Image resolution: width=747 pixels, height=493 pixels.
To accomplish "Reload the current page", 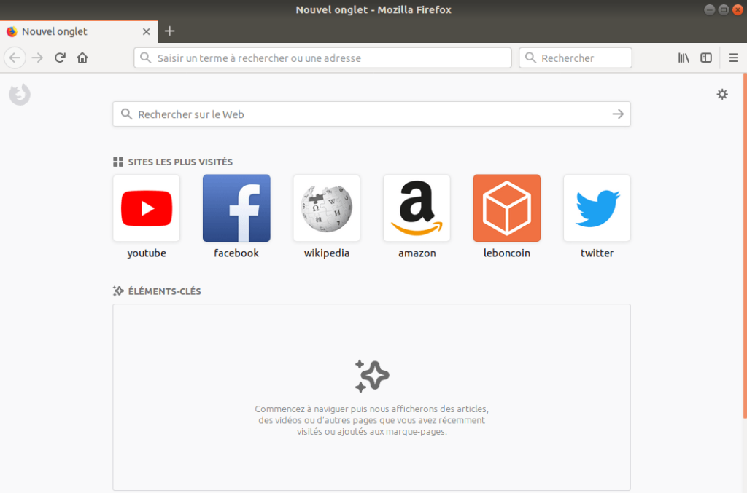I will [60, 58].
